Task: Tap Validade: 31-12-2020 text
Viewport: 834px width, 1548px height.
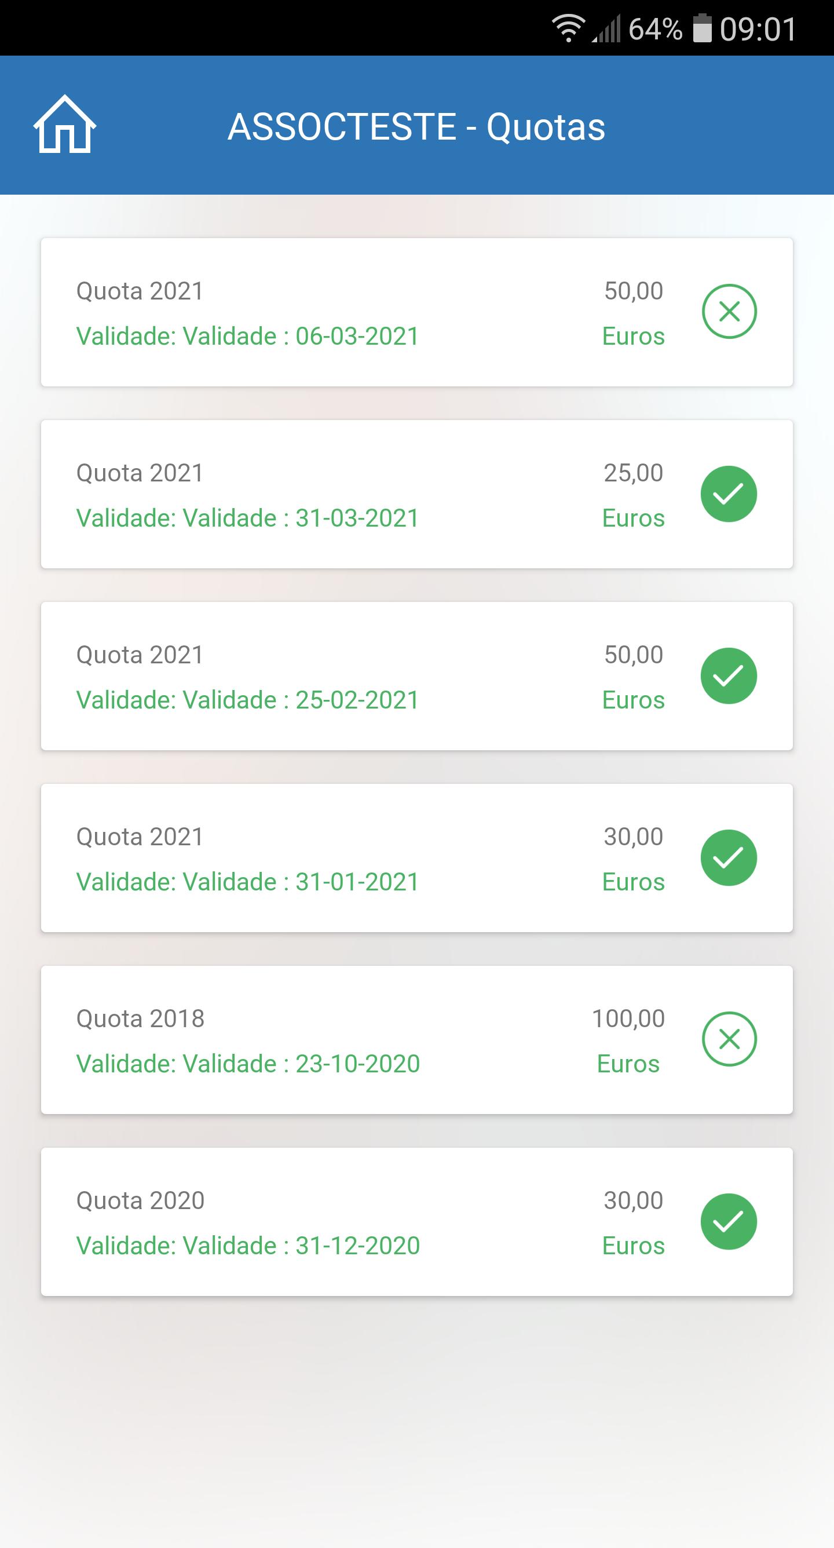Action: point(248,1246)
